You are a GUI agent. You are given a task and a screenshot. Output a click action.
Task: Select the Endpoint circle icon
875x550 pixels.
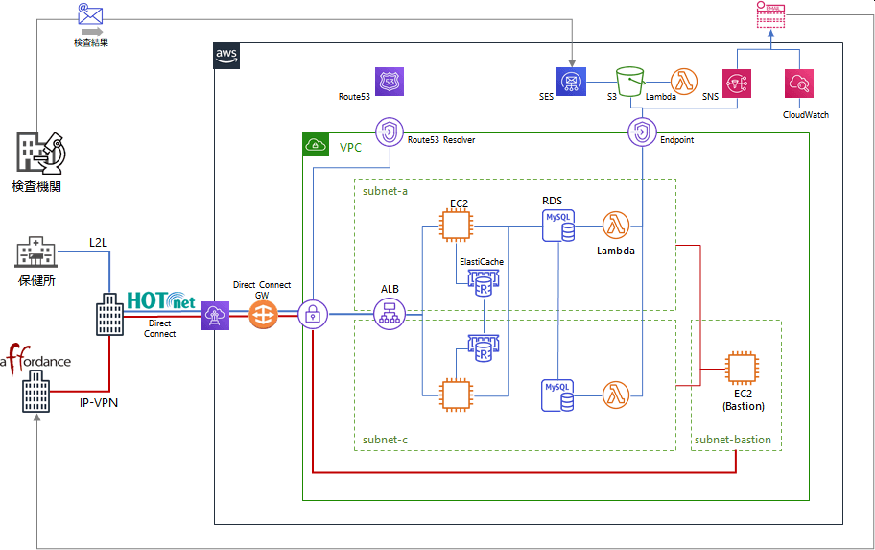tap(642, 132)
